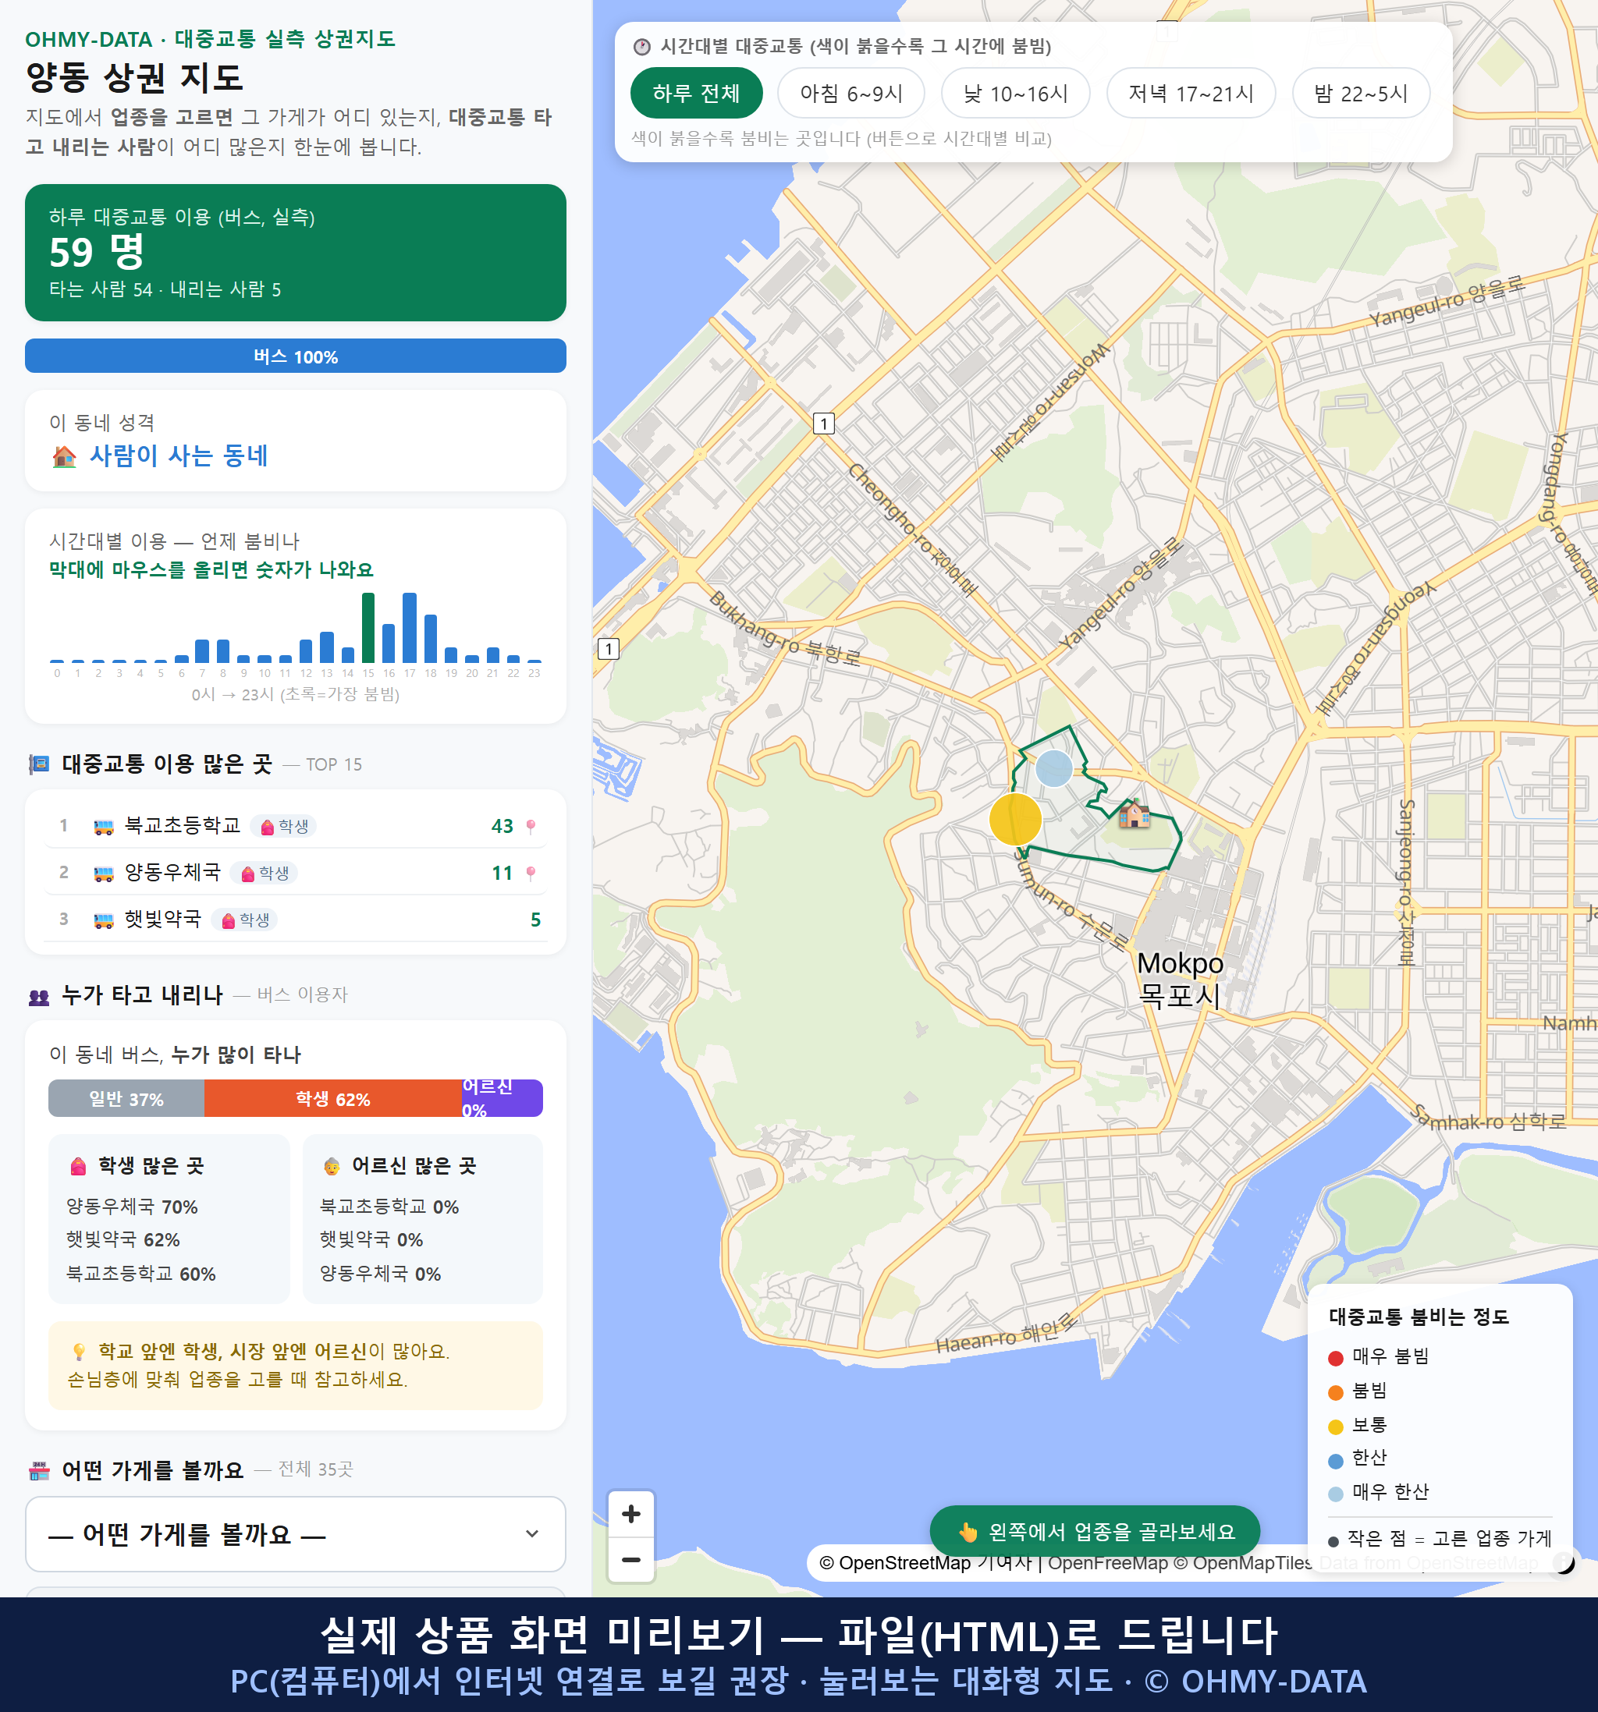This screenshot has height=1712, width=1598.
Task: Zoom in the map with plus button
Action: pyautogui.click(x=631, y=1514)
